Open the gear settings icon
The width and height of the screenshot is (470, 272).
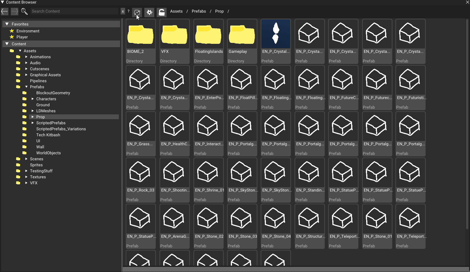click(x=149, y=12)
